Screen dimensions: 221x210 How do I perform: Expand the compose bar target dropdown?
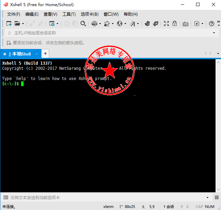tap(207, 198)
